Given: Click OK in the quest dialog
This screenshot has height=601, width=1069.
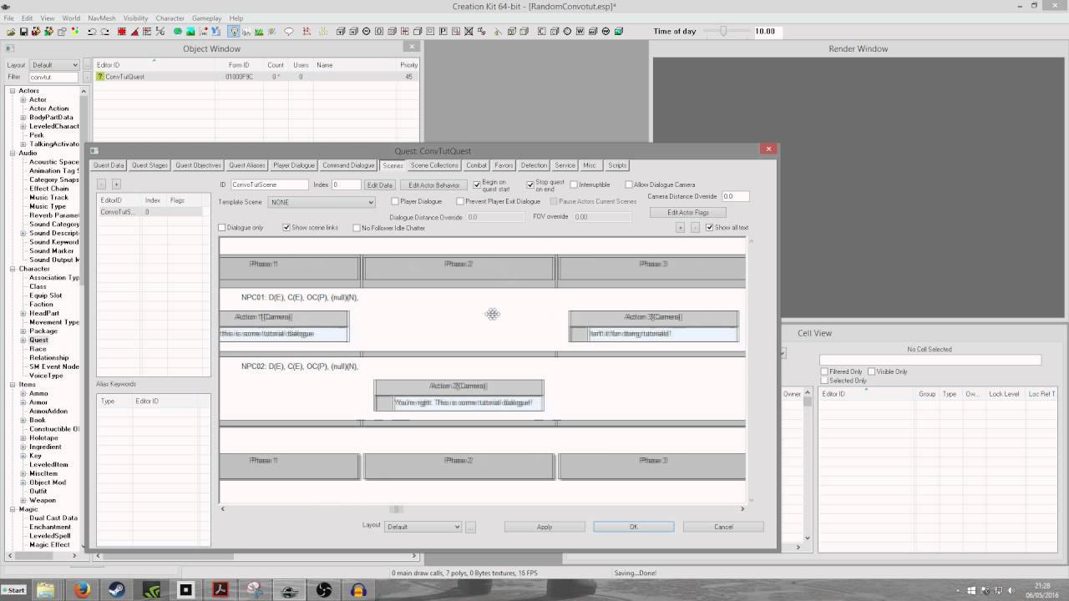Looking at the screenshot, I should (634, 527).
